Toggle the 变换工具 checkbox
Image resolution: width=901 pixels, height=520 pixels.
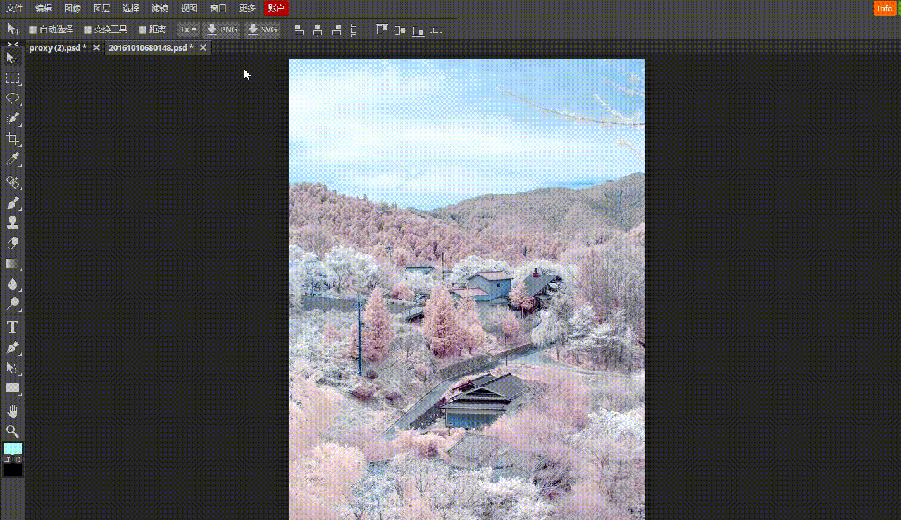pos(88,30)
